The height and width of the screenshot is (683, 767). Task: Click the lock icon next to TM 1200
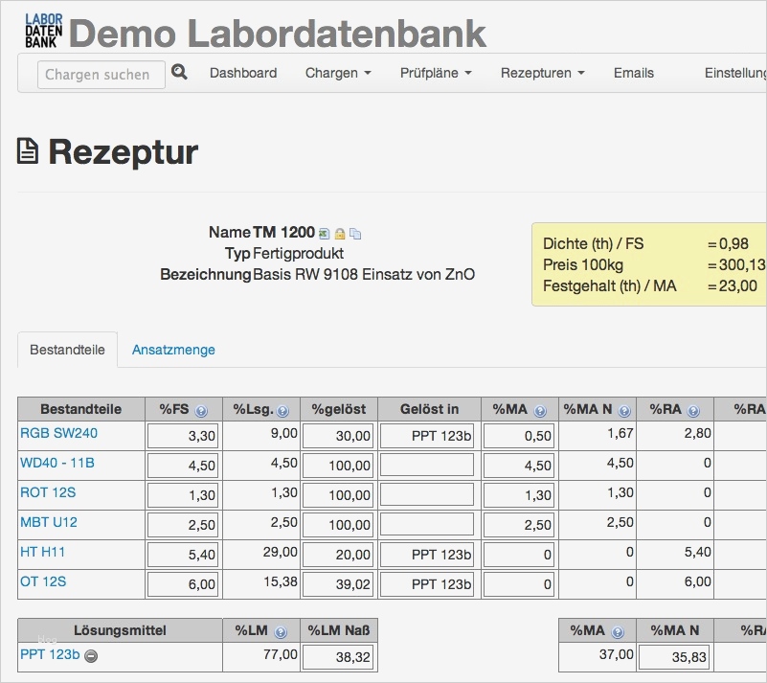tap(340, 234)
